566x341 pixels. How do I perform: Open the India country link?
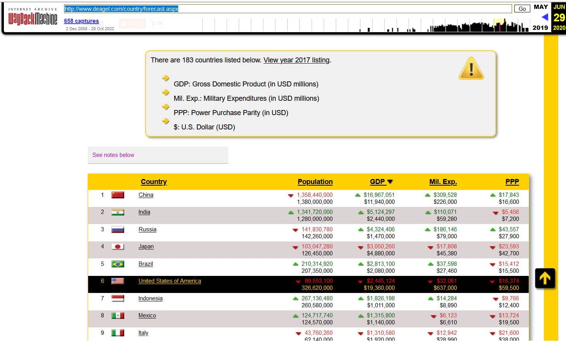(x=144, y=212)
